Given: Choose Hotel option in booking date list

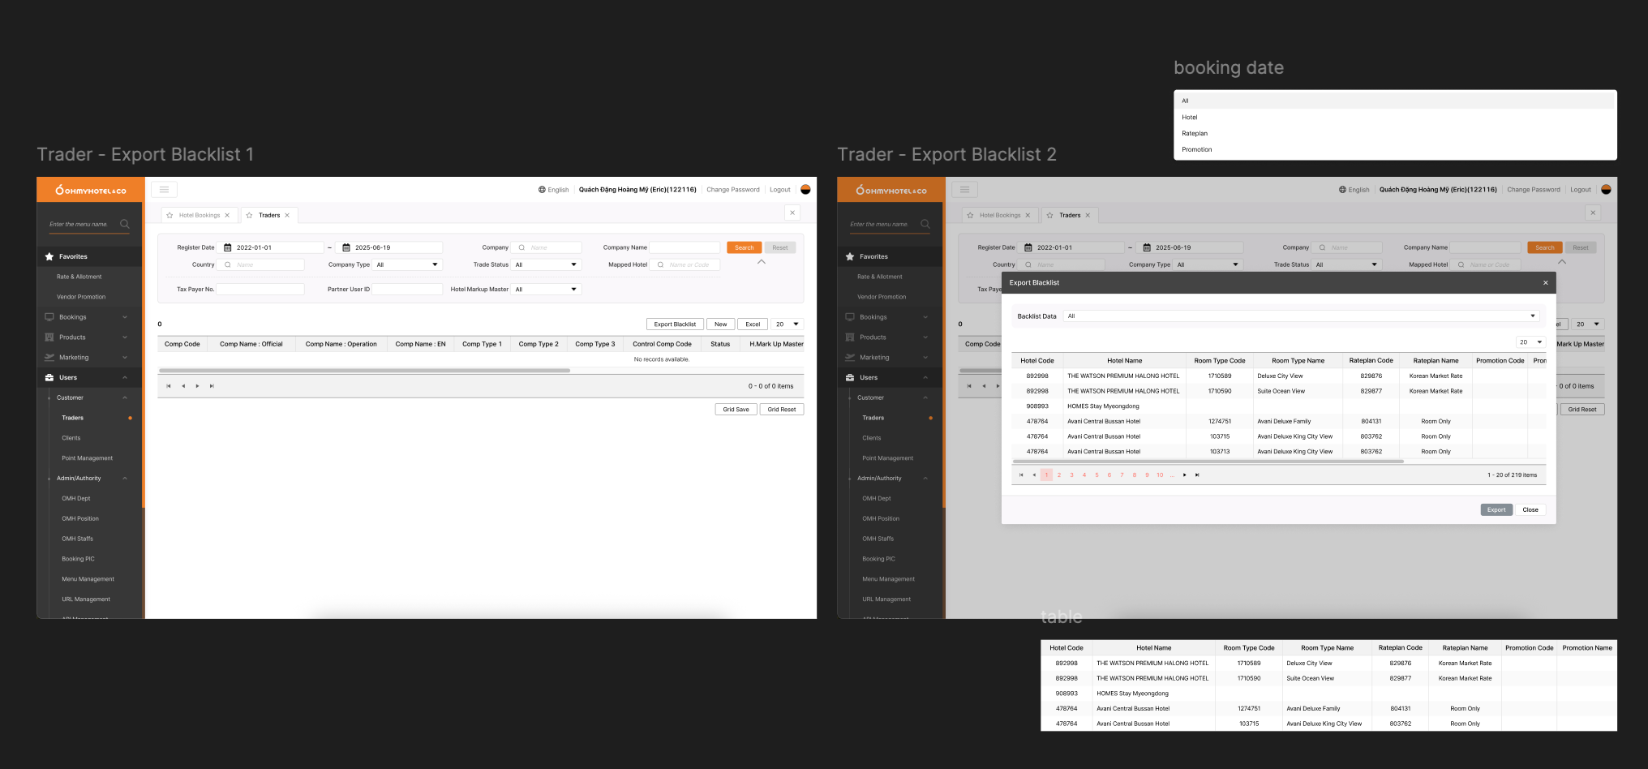Looking at the screenshot, I should coord(1395,118).
